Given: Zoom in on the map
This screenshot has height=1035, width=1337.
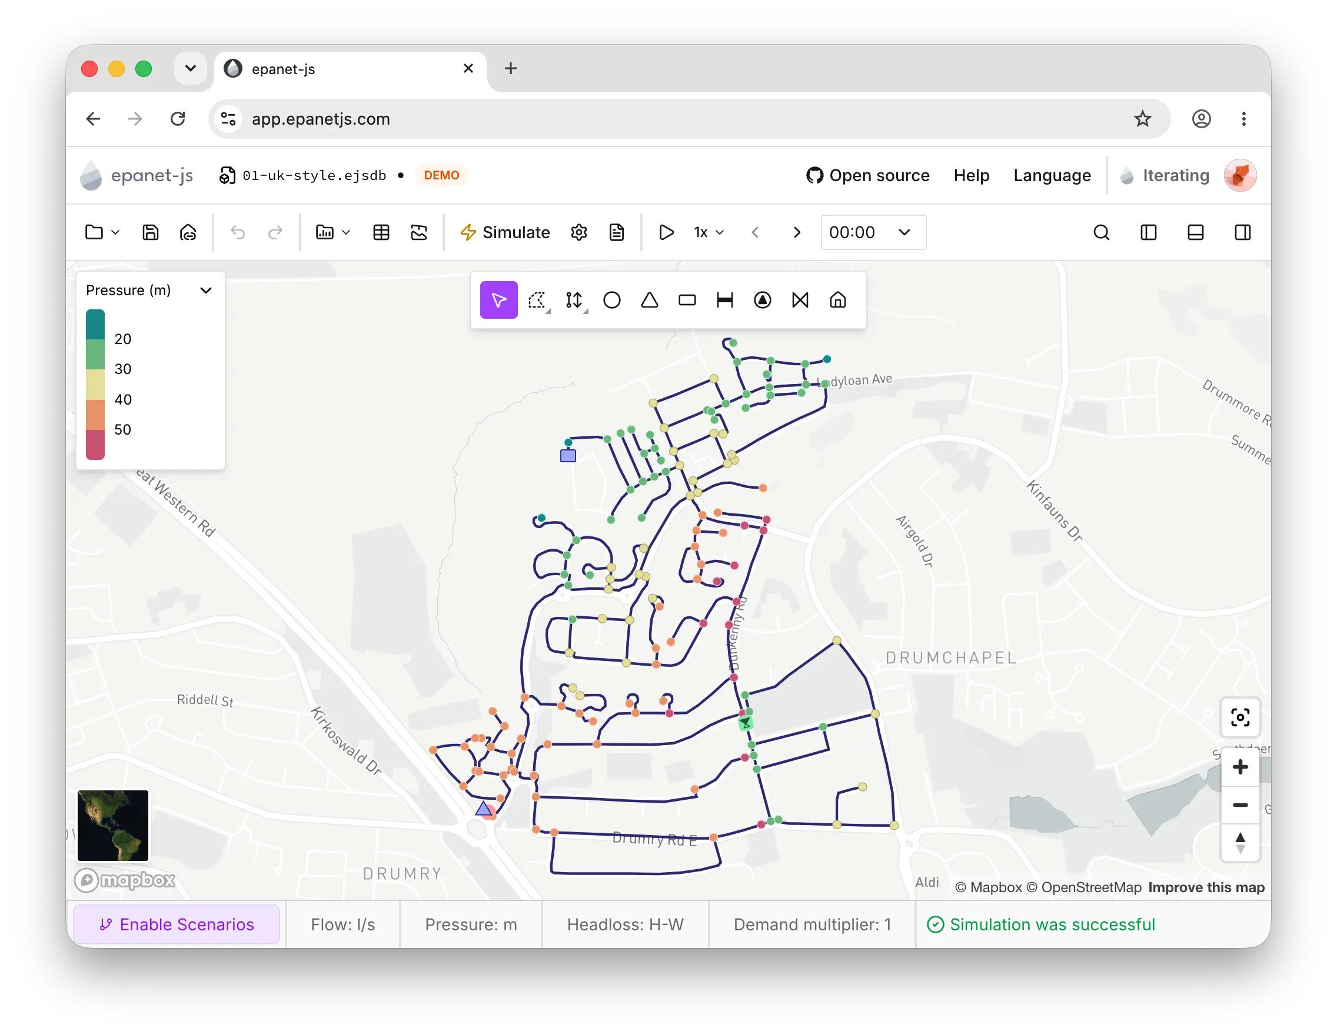Looking at the screenshot, I should tap(1240, 767).
